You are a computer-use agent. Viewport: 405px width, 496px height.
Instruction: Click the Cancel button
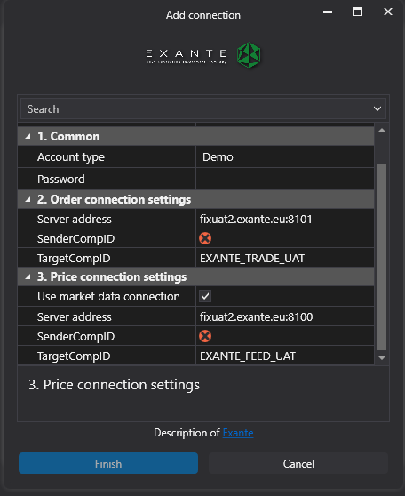pos(298,463)
